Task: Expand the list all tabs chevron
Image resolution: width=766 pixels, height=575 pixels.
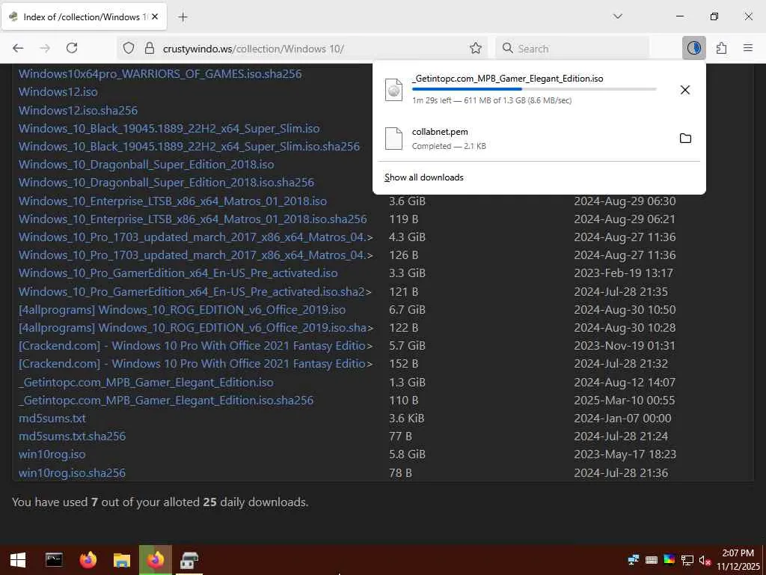Action: coord(618,16)
